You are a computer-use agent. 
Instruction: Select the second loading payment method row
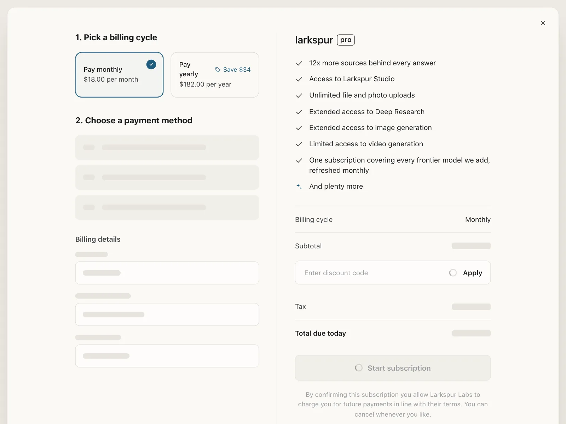(167, 177)
